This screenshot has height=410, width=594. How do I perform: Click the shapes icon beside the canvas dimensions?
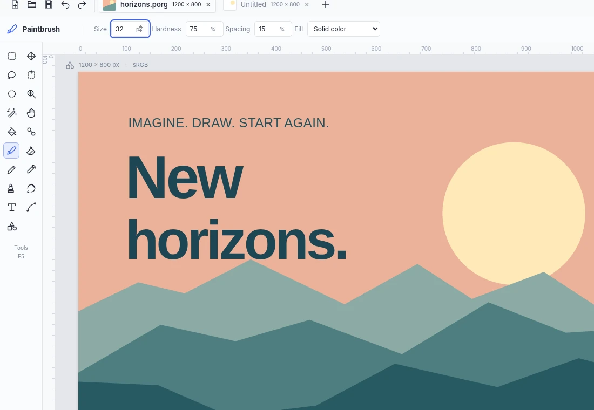(x=70, y=65)
